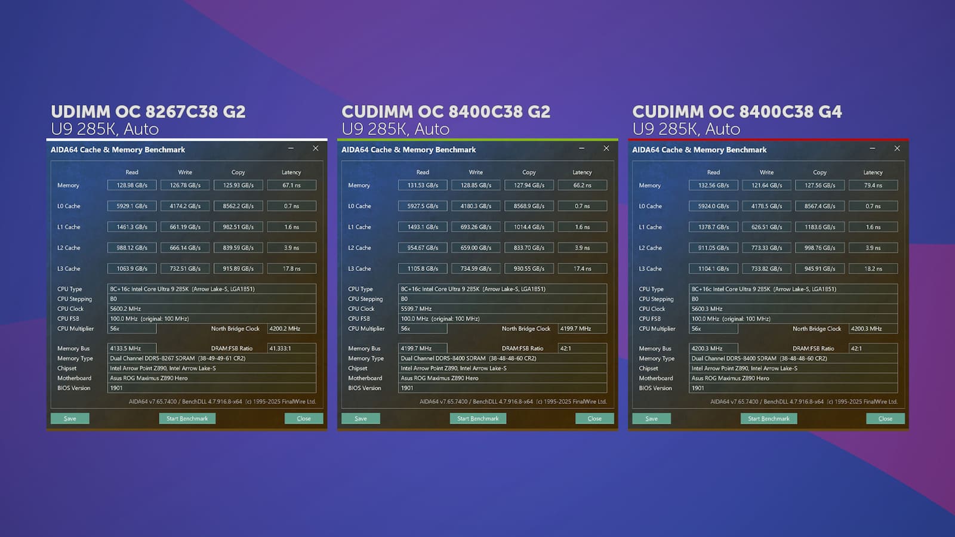Select L3 Cache Latency 18.2 ns
955x537 pixels.
[873, 268]
